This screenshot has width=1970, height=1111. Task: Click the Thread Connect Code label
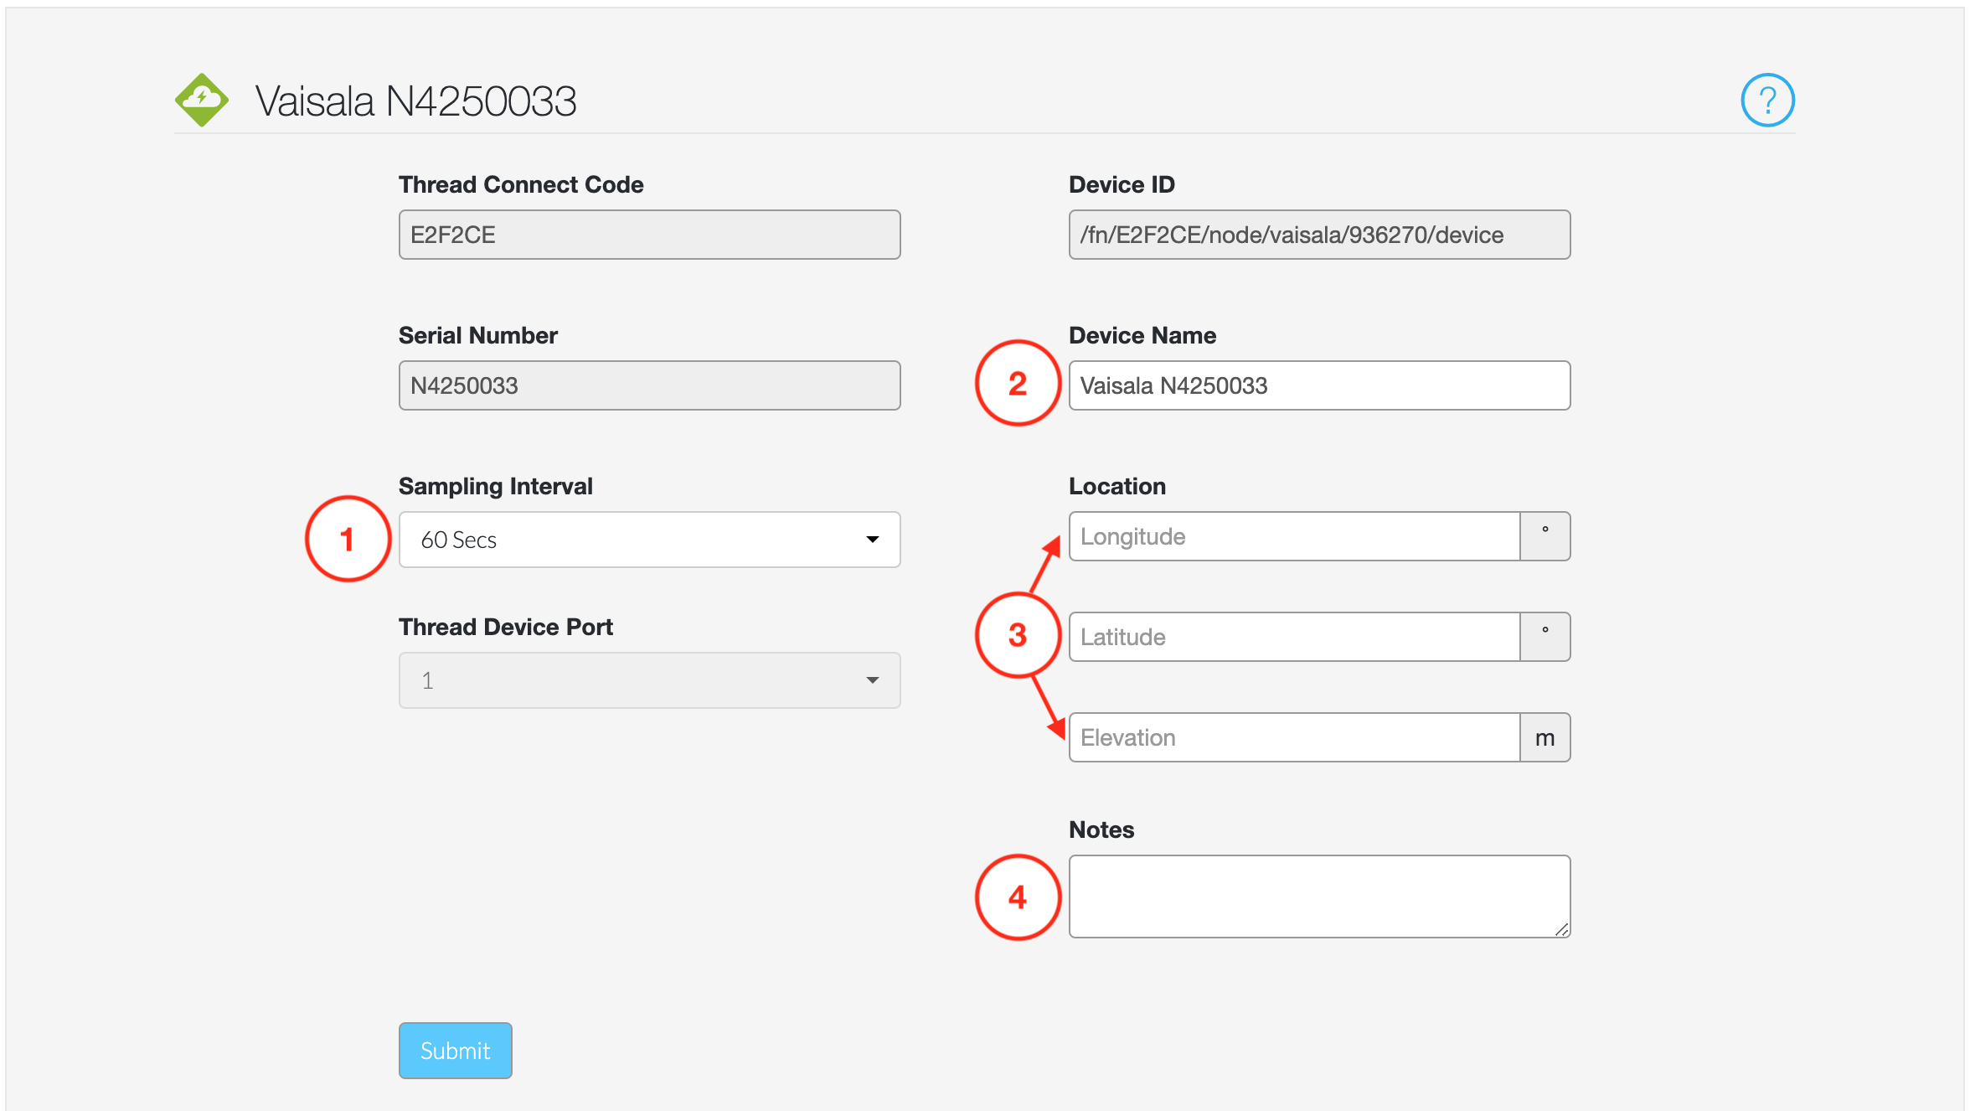[521, 184]
